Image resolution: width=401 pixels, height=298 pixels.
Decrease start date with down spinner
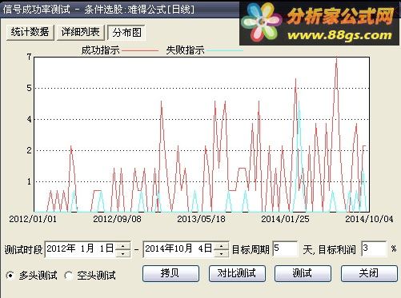pyautogui.click(x=123, y=253)
